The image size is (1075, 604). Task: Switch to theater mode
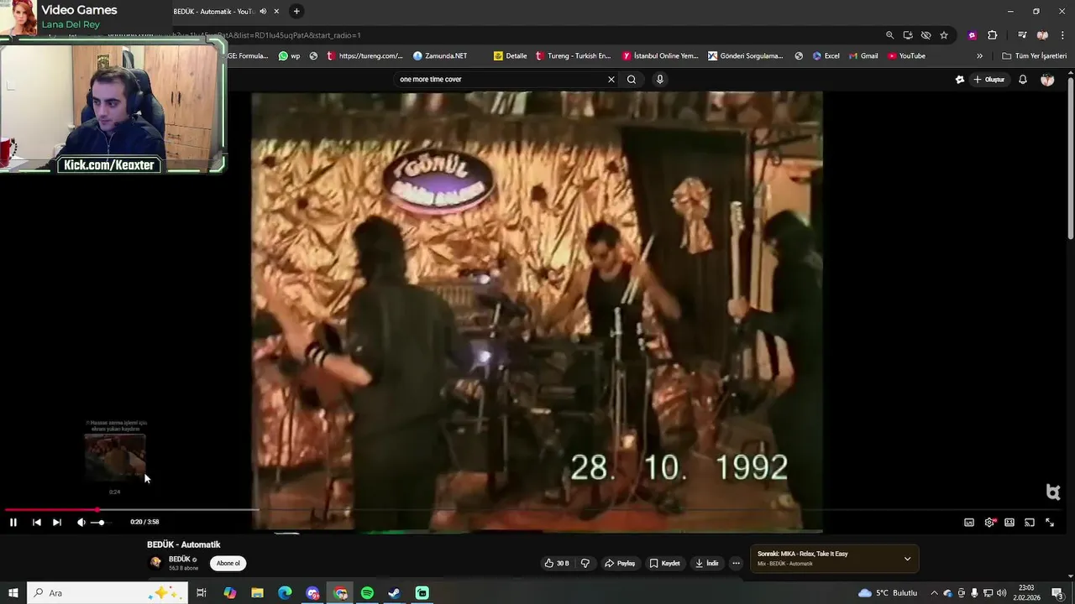click(1009, 522)
